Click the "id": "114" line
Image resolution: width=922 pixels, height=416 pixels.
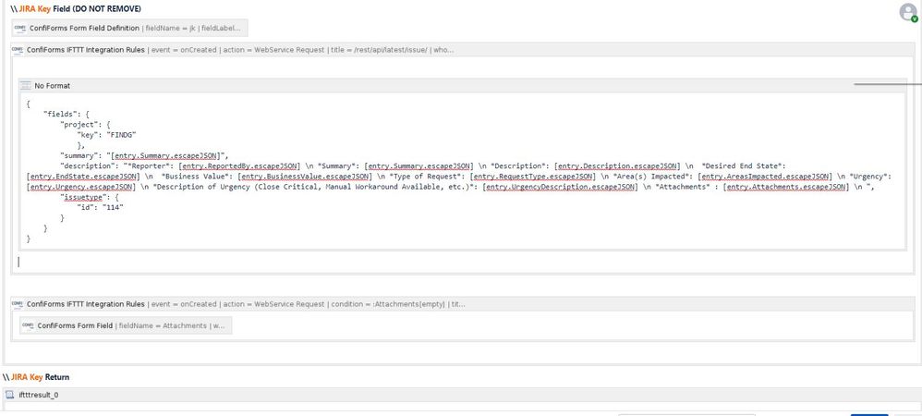point(100,207)
